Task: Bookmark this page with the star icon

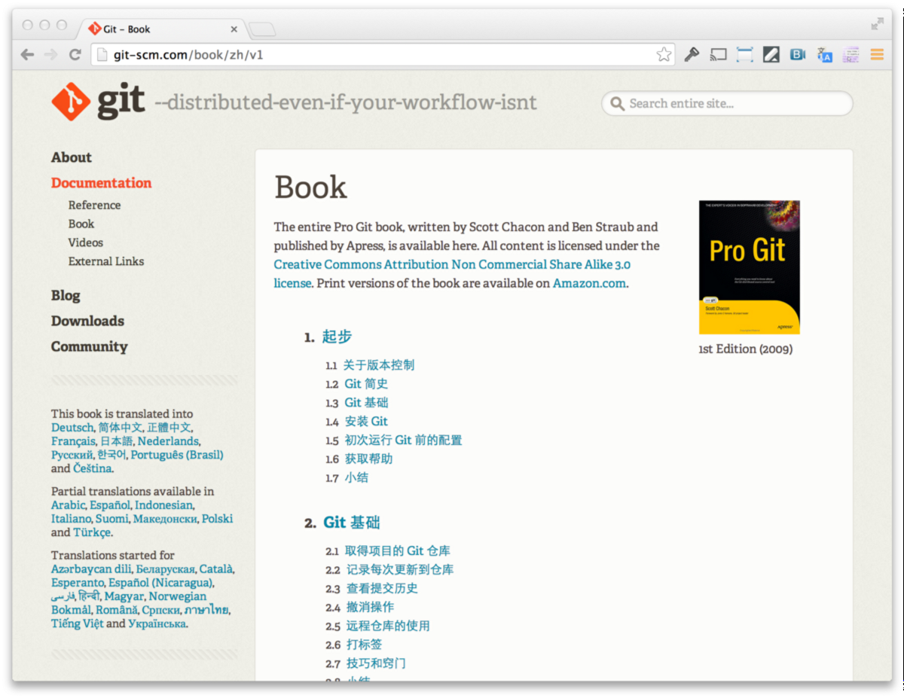Action: pyautogui.click(x=664, y=54)
